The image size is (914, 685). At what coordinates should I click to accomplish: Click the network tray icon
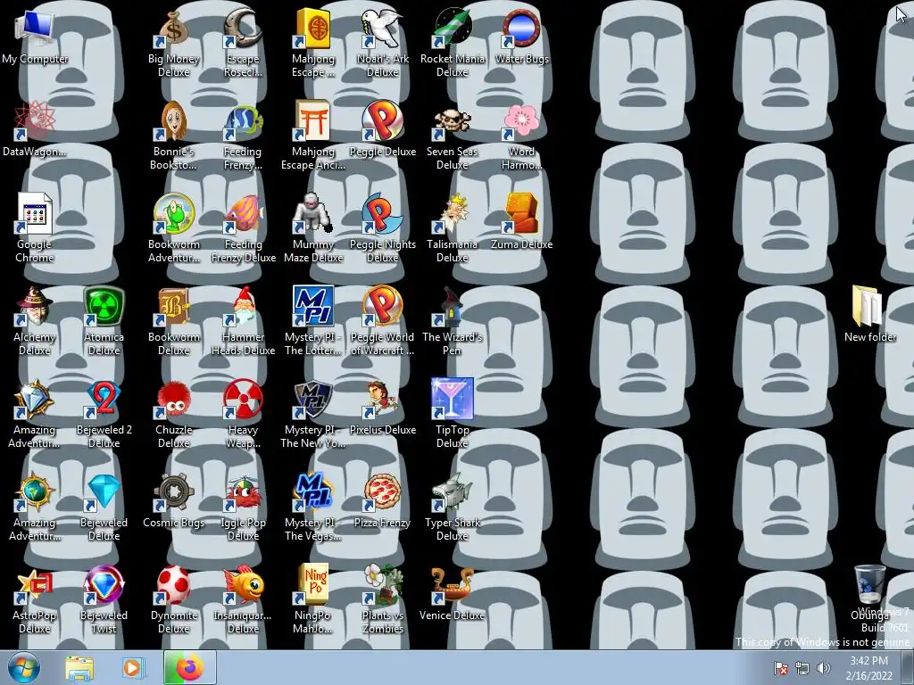[802, 668]
